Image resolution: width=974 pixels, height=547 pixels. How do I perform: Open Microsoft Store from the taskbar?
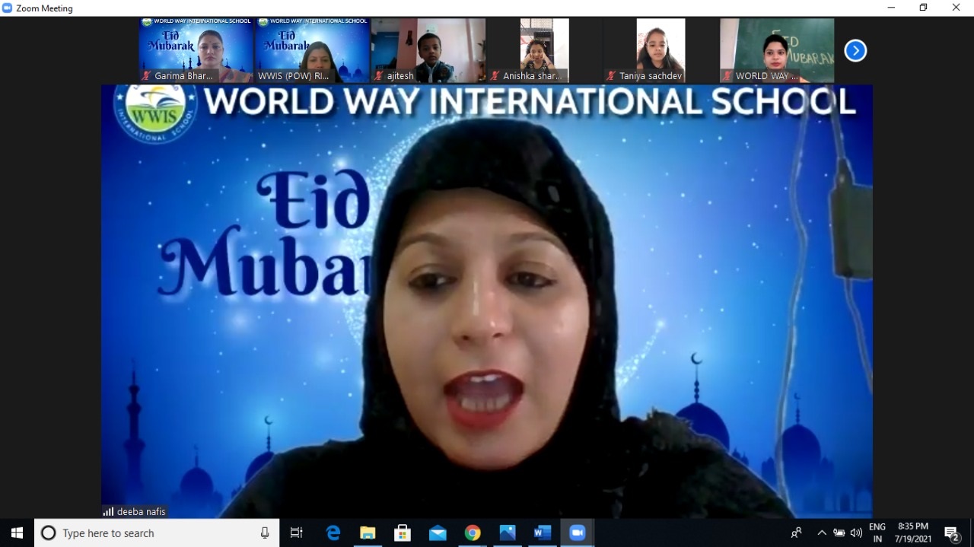(403, 533)
